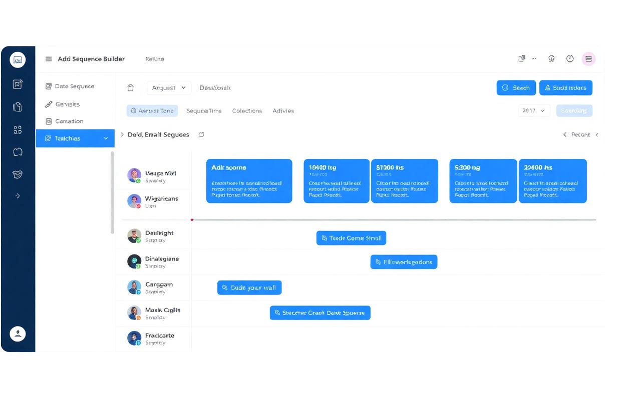The image size is (641, 400).
Task: Select the Mauge Mril avatar
Action: pyautogui.click(x=134, y=175)
